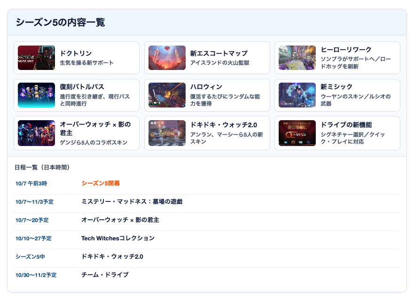Click the schedule row オーバーウォッチ × 影の君主
This screenshot has width=414, height=300.
(x=120, y=220)
